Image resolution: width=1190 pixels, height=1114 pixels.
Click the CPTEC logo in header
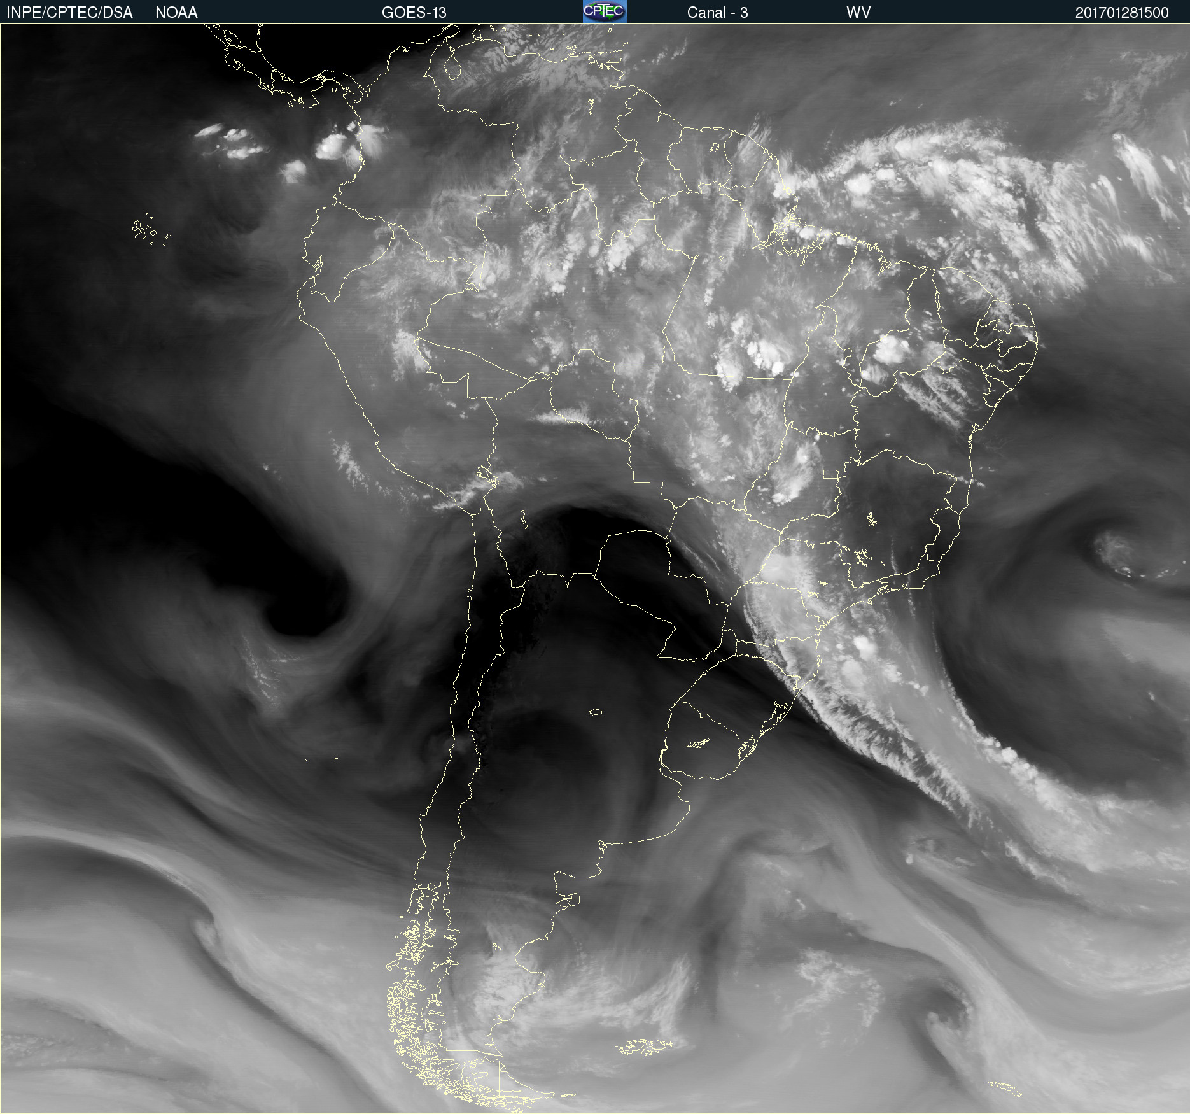605,11
